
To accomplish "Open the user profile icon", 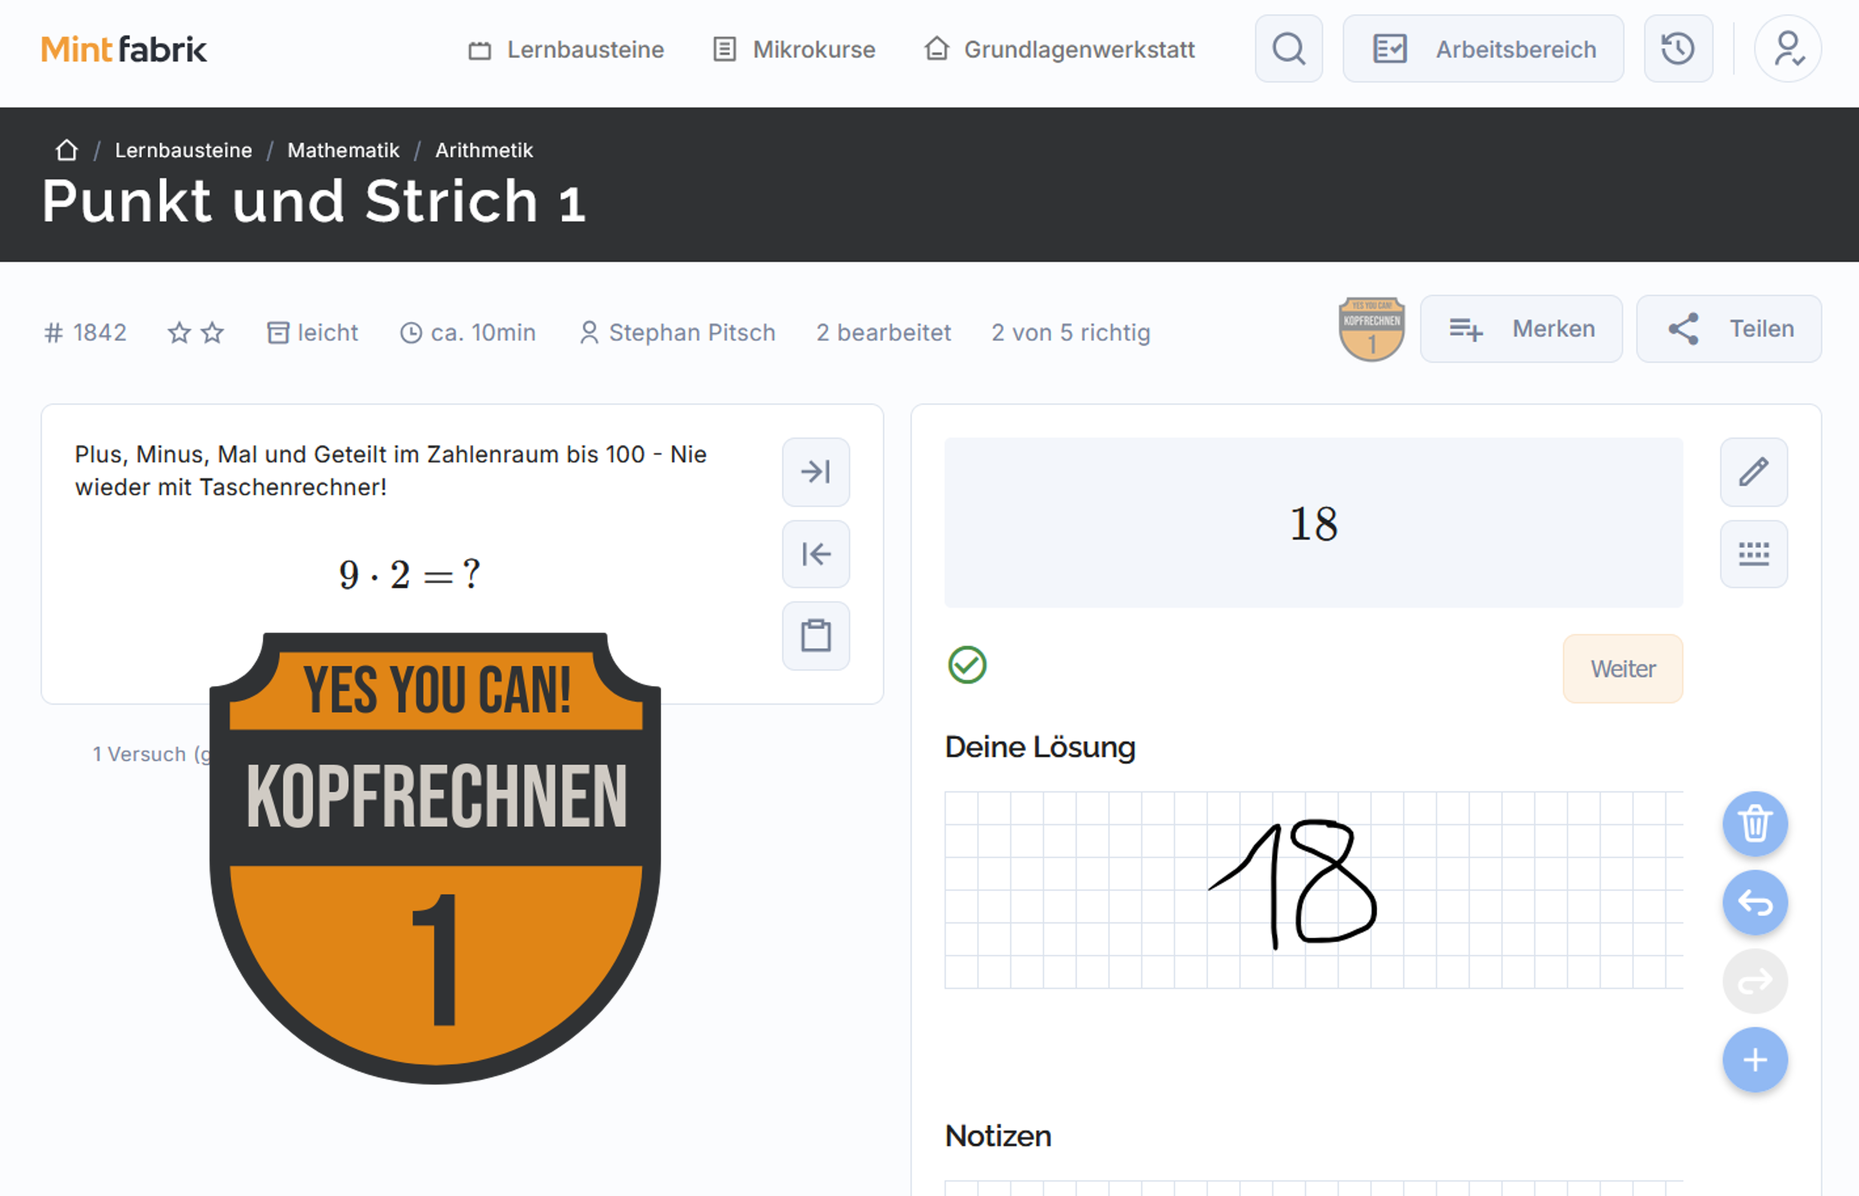I will 1787,49.
